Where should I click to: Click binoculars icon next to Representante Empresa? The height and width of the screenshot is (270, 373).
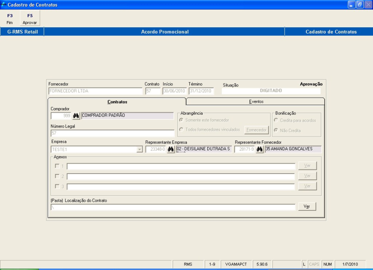170,149
